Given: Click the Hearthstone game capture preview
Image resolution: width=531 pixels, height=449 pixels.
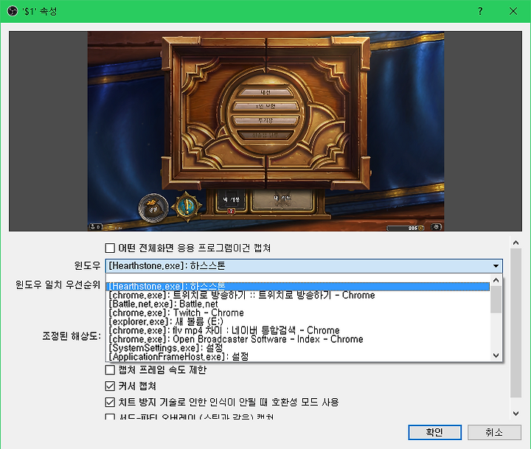Looking at the screenshot, I should pyautogui.click(x=265, y=131).
